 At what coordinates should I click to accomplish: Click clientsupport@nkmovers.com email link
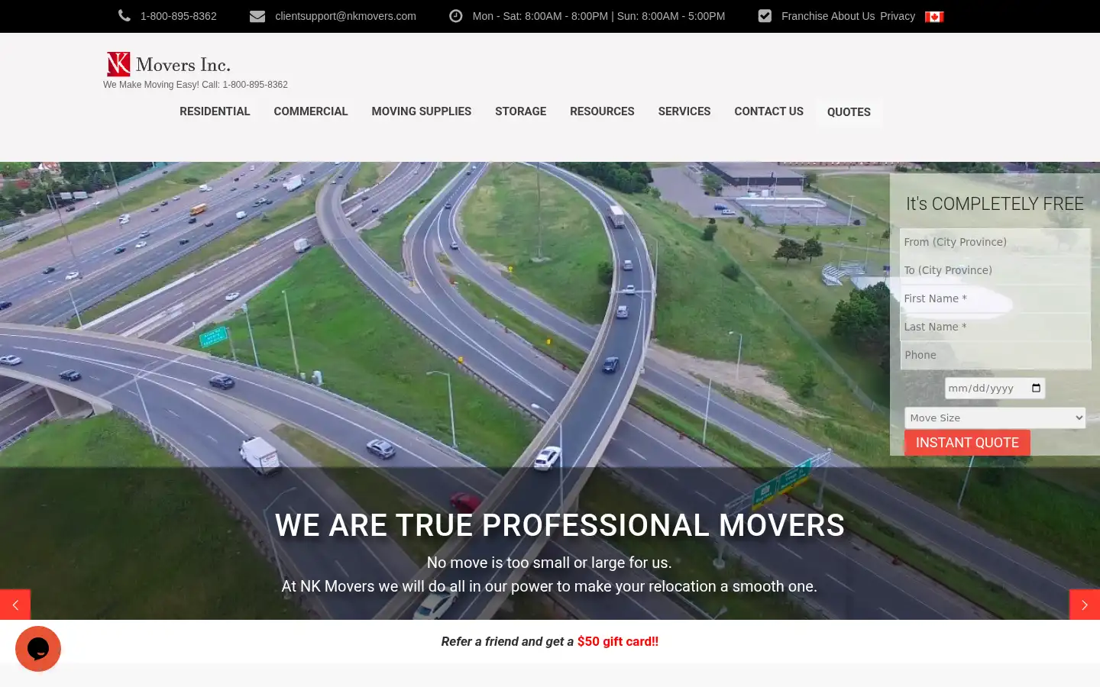pyautogui.click(x=345, y=16)
